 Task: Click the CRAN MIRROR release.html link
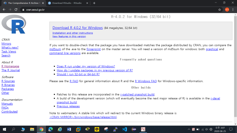(x=83, y=117)
